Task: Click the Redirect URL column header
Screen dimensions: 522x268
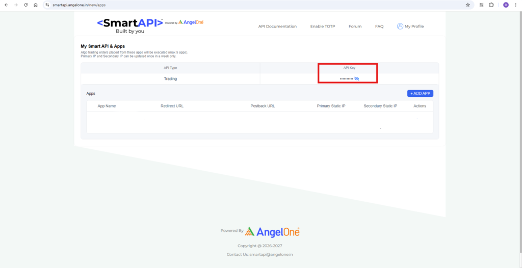Action: tap(172, 106)
